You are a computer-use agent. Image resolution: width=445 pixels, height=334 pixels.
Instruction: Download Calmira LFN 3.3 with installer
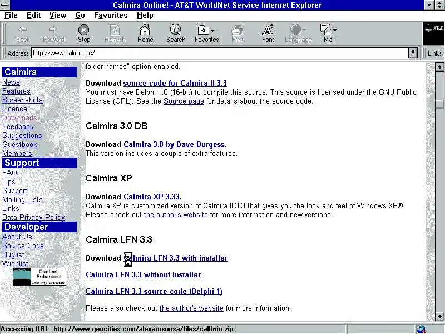176,258
